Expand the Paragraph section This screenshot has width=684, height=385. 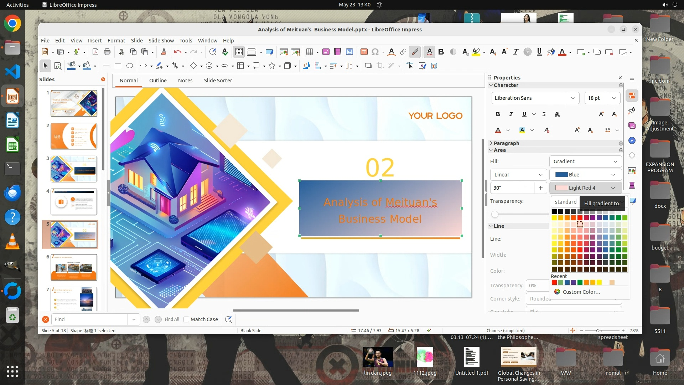click(x=506, y=143)
